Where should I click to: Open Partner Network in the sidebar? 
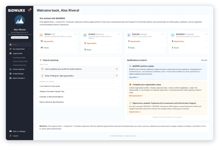pyautogui.click(x=19, y=70)
